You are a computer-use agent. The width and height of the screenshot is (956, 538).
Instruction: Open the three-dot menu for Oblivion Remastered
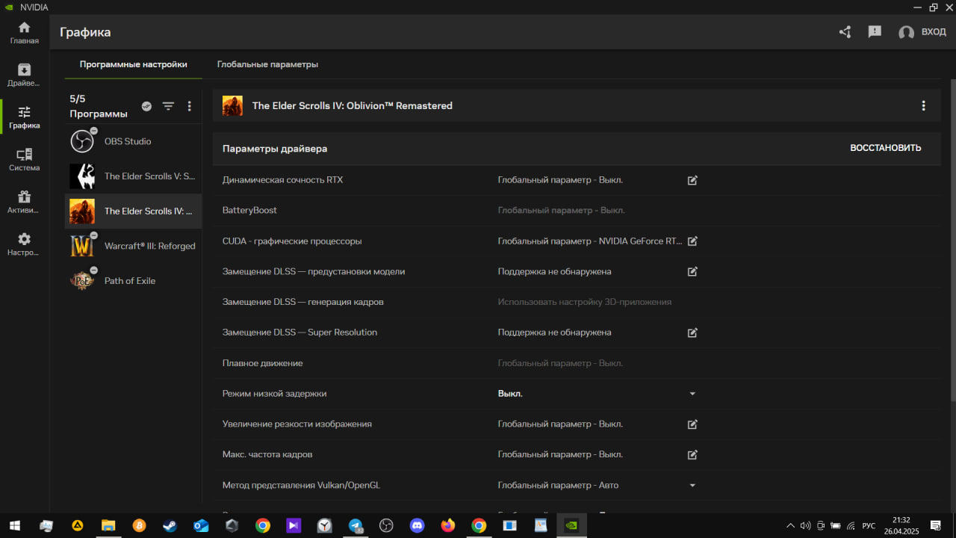click(924, 106)
